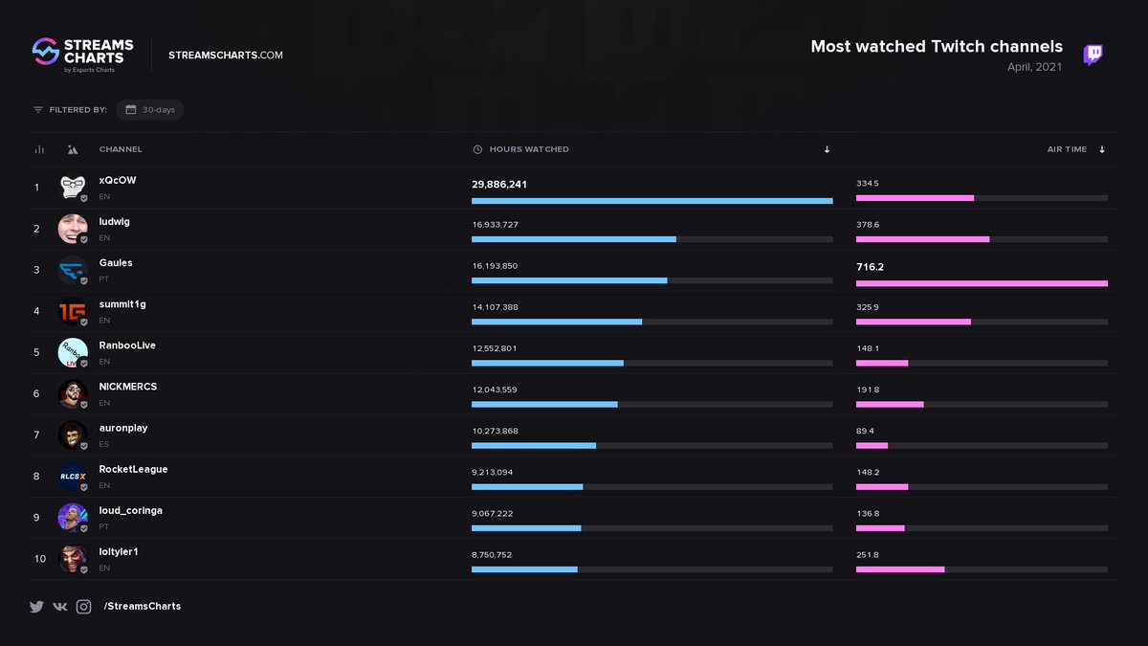
Task: Click the Instagram icon in the footer
Action: (84, 606)
